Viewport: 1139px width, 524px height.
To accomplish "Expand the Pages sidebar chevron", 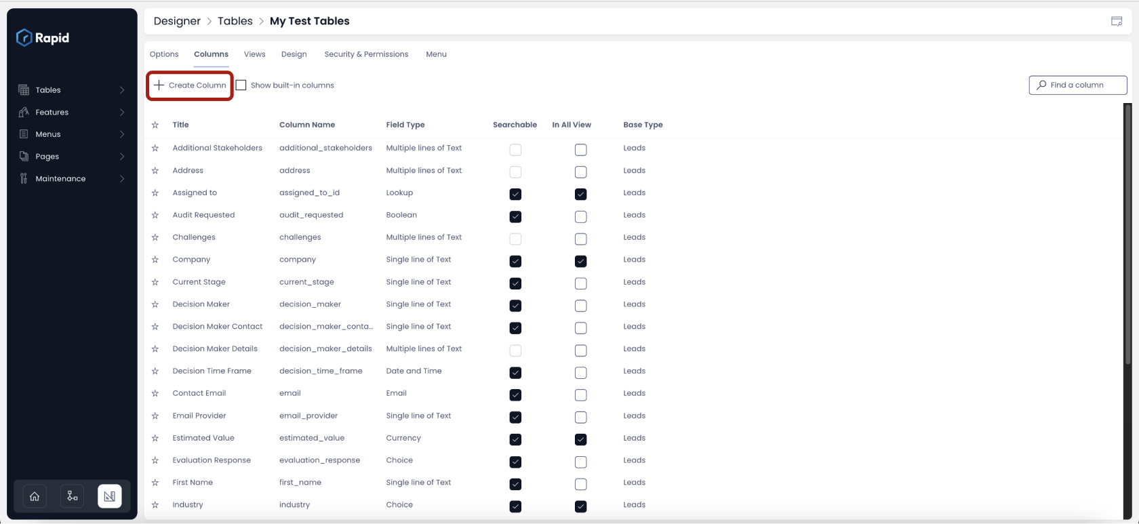I will click(x=122, y=157).
